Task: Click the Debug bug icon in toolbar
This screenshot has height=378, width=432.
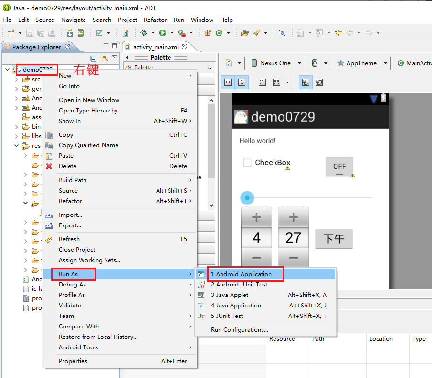Action: click(x=144, y=33)
